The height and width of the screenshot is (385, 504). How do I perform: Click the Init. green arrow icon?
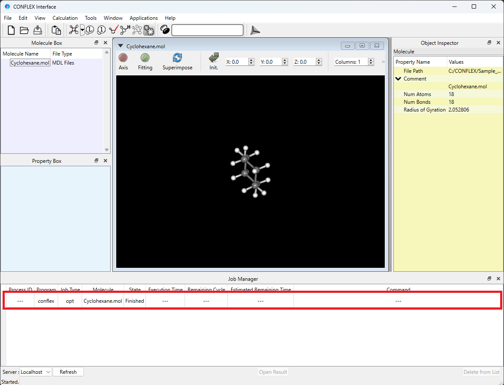[x=213, y=58]
